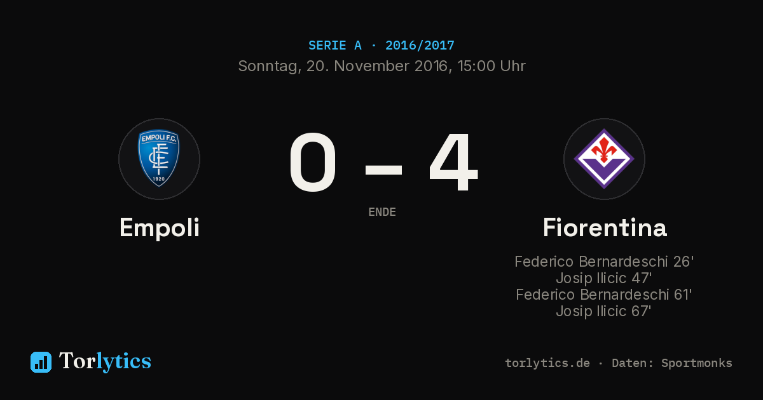Select the Empoli team name
Image resolution: width=763 pixels, height=400 pixels.
click(160, 228)
